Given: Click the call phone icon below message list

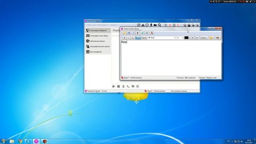Looking at the screenshot, I should click(128, 86).
